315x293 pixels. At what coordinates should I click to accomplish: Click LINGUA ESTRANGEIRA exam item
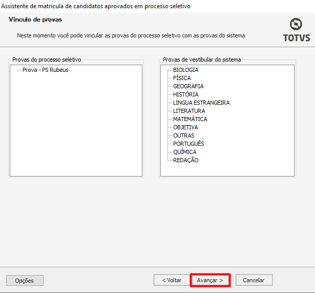[201, 103]
